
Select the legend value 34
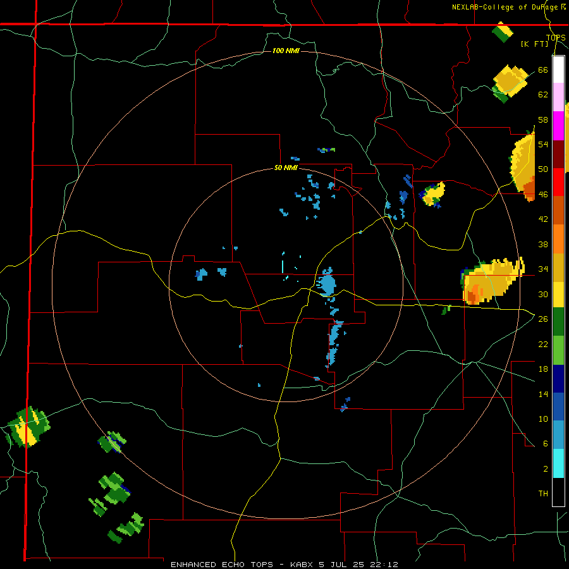(543, 269)
